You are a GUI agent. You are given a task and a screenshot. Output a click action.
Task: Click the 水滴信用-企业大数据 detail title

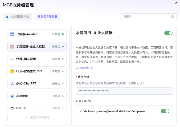click(94, 33)
